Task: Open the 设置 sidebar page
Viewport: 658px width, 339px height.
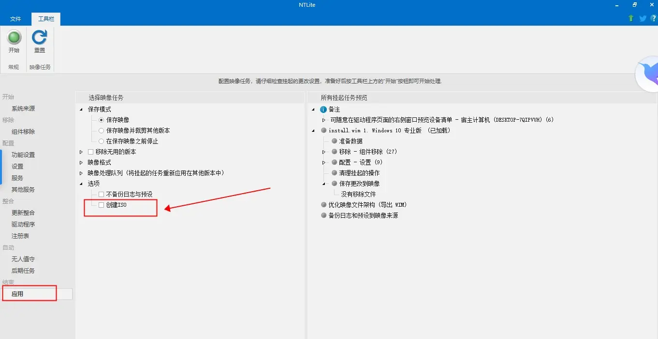Action: (17, 166)
